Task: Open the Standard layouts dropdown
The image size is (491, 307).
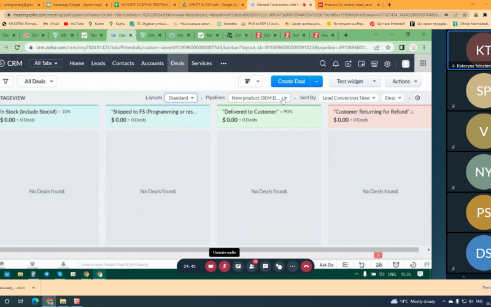Action: coord(181,98)
